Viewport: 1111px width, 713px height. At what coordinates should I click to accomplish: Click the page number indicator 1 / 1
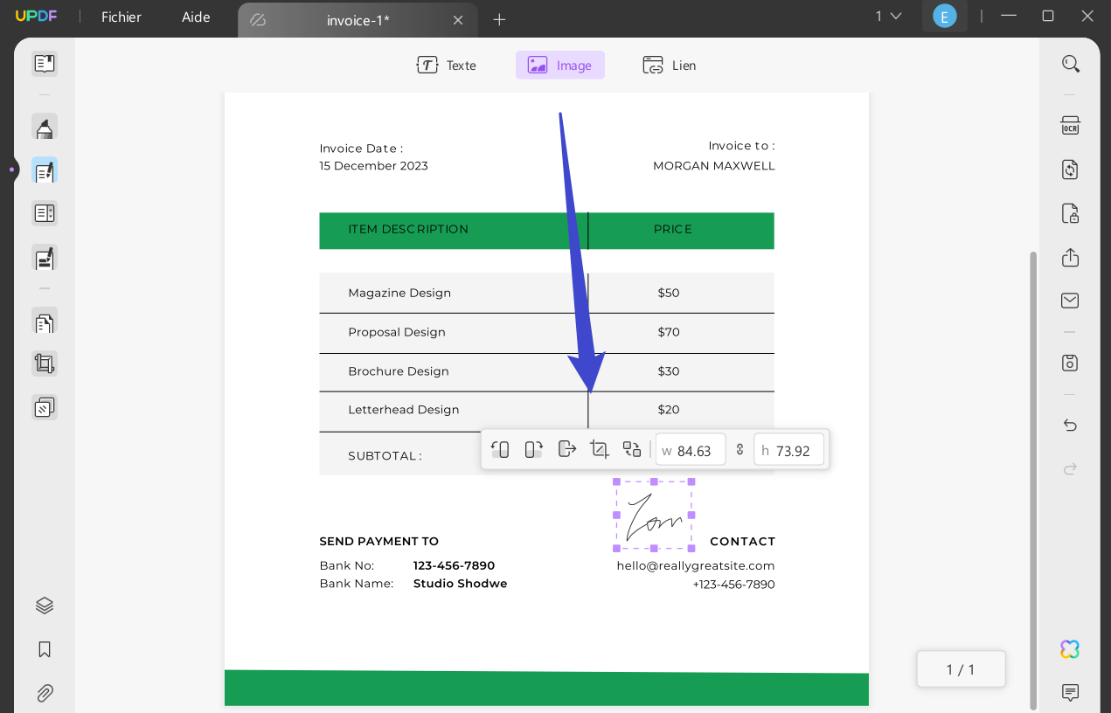961,669
